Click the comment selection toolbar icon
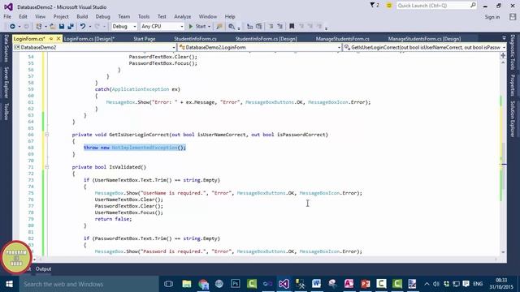Viewport: 520px width, 292px height. pos(271,27)
